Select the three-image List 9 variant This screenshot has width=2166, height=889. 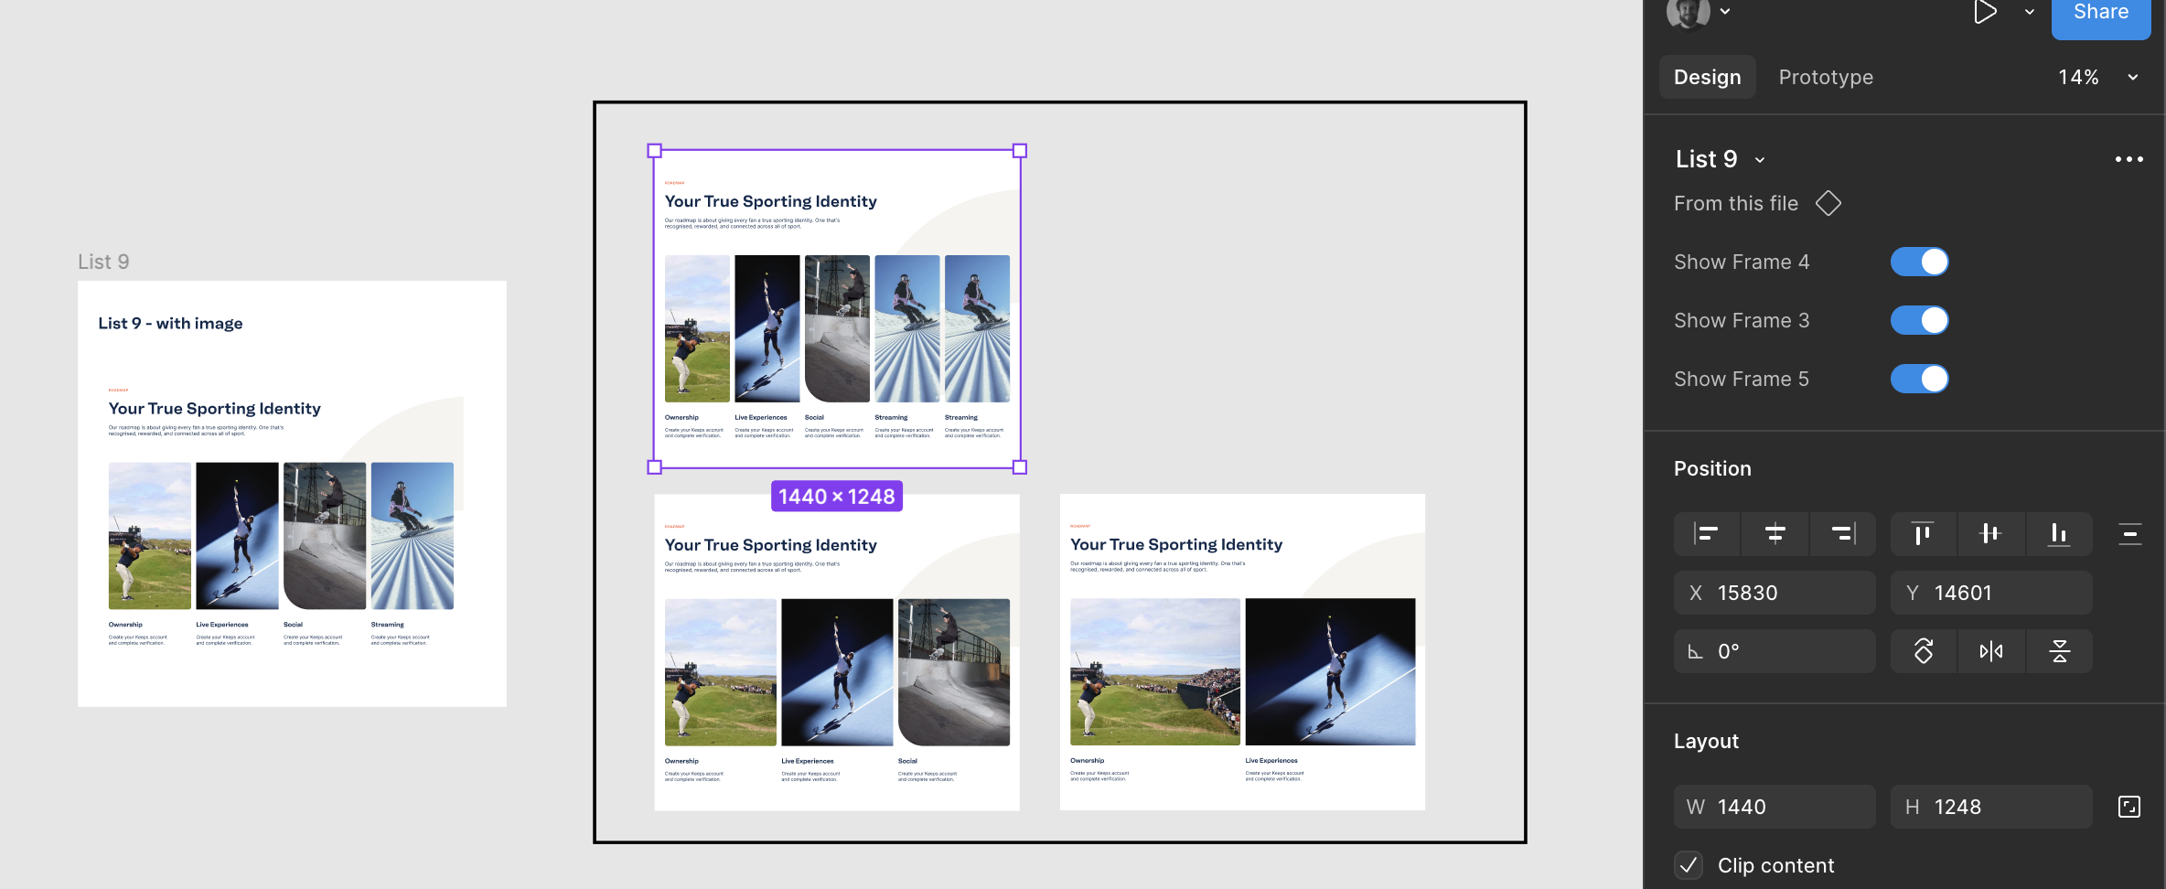pos(837,652)
